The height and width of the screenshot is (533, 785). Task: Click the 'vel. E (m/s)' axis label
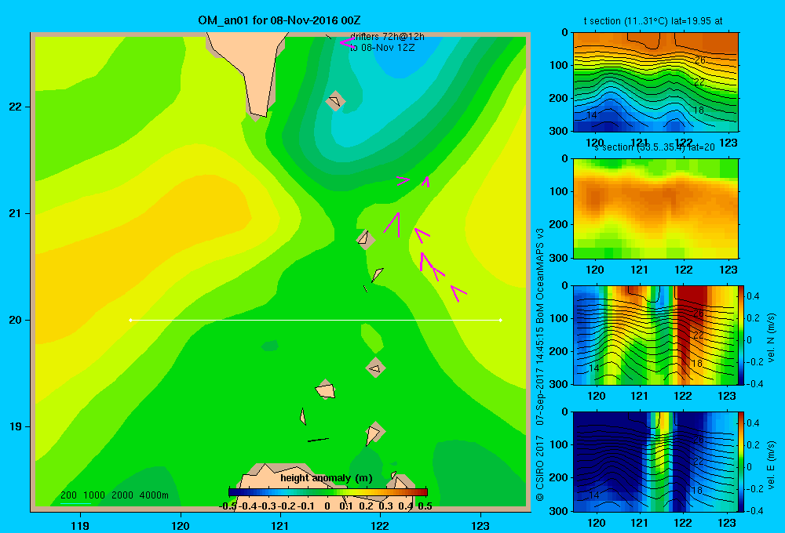click(x=771, y=465)
